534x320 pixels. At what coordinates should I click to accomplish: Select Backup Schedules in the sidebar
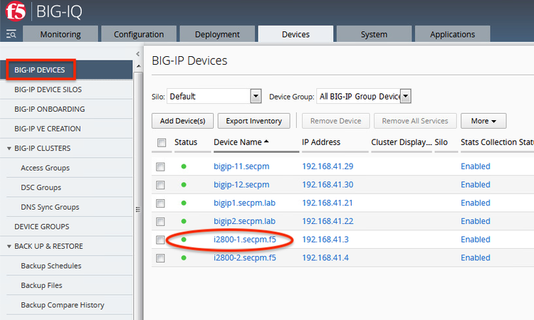click(51, 266)
